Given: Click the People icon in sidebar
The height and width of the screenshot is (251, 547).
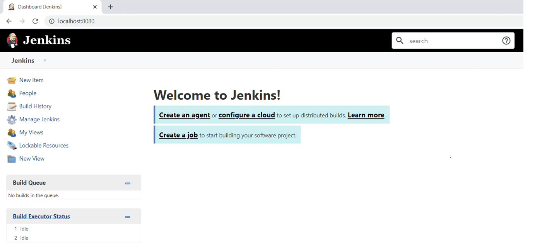Looking at the screenshot, I should 12,93.
